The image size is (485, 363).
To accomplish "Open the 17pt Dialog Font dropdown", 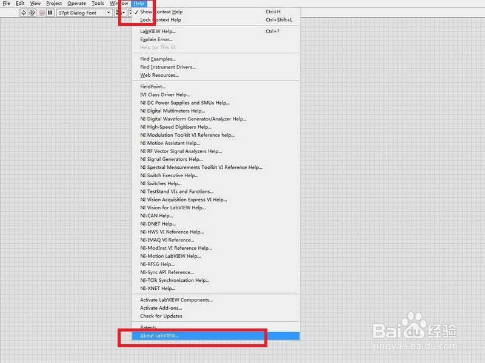I will click(84, 13).
